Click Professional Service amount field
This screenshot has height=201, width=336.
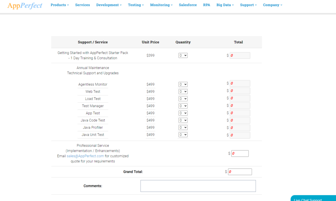(240, 154)
